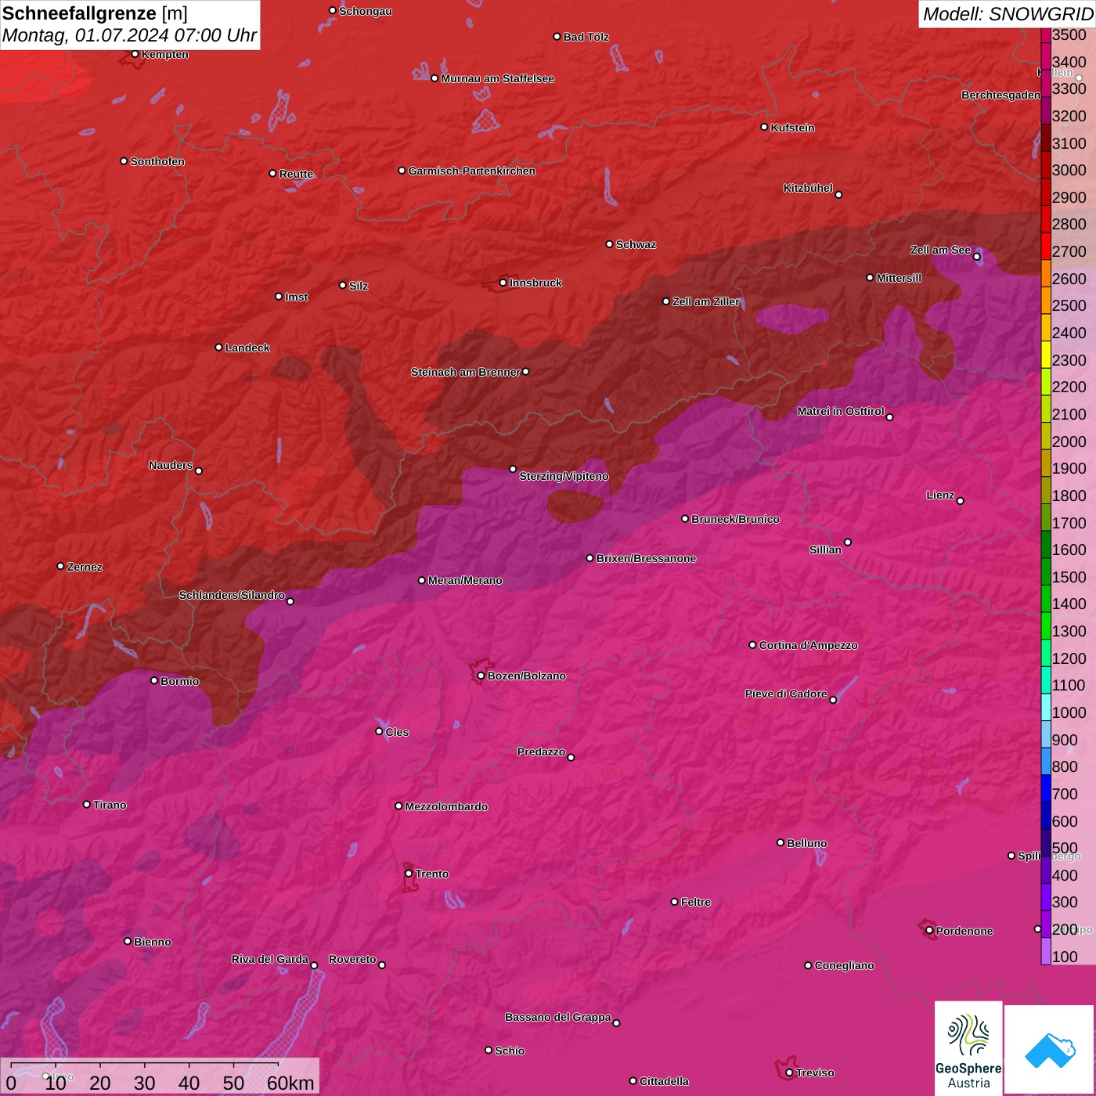Click the Matrei in Osttirol label
The width and height of the screenshot is (1096, 1096).
841,411
